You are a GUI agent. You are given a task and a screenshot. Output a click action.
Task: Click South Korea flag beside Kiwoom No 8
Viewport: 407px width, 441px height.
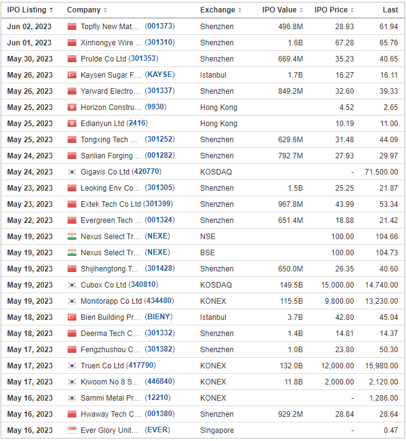tap(72, 382)
